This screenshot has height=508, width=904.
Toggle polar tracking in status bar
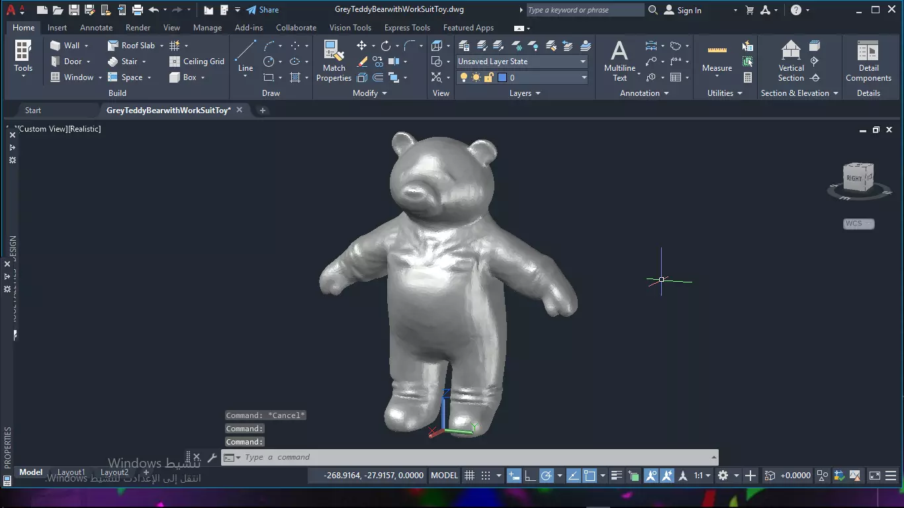[547, 475]
